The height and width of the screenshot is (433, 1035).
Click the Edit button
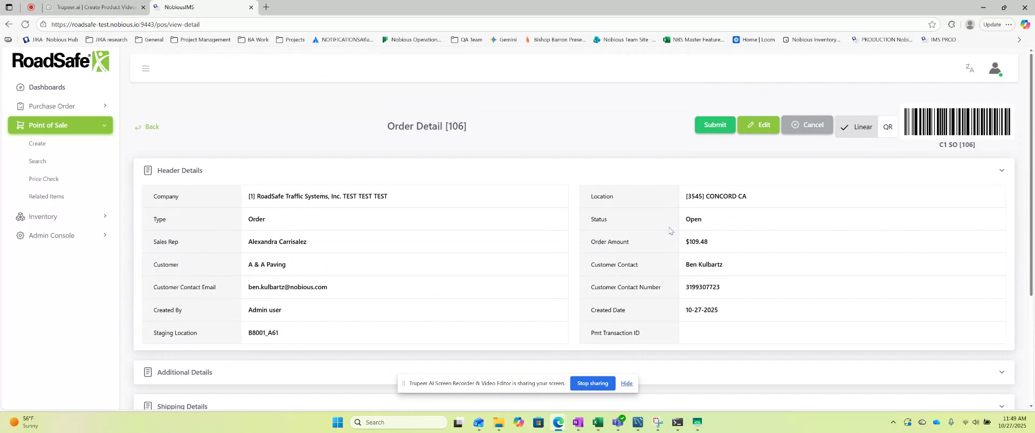[758, 125]
